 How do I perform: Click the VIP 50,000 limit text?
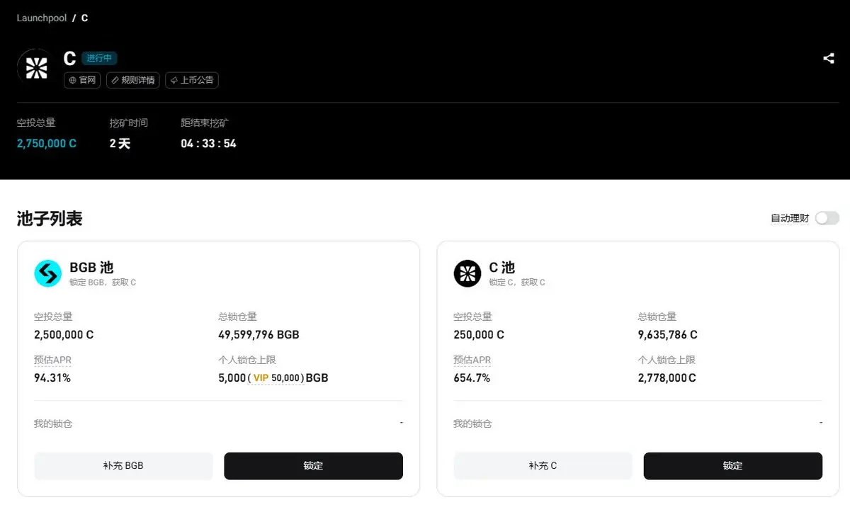[x=276, y=378]
